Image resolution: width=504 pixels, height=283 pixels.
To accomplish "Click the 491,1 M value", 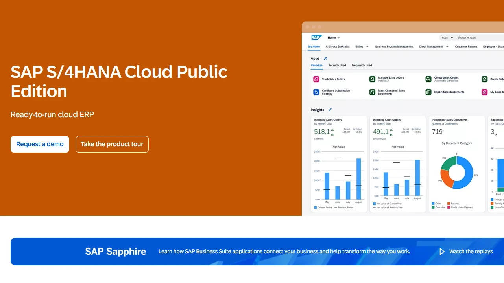I will (x=383, y=132).
